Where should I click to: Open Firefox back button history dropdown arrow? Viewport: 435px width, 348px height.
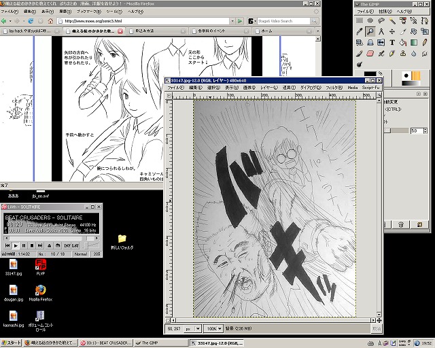(x=10, y=21)
